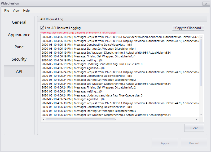Image resolution: width=211 pixels, height=152 pixels.
Task: Switch to the Appearance tab
Action: 19,35
